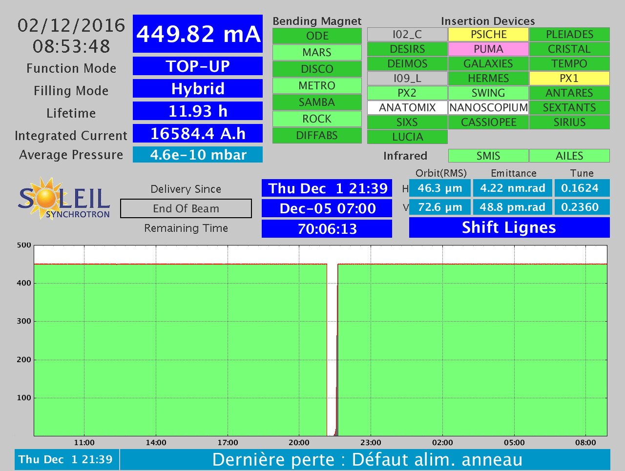Click the 70:06:13 remaining time value
The width and height of the screenshot is (625, 471).
tap(327, 228)
